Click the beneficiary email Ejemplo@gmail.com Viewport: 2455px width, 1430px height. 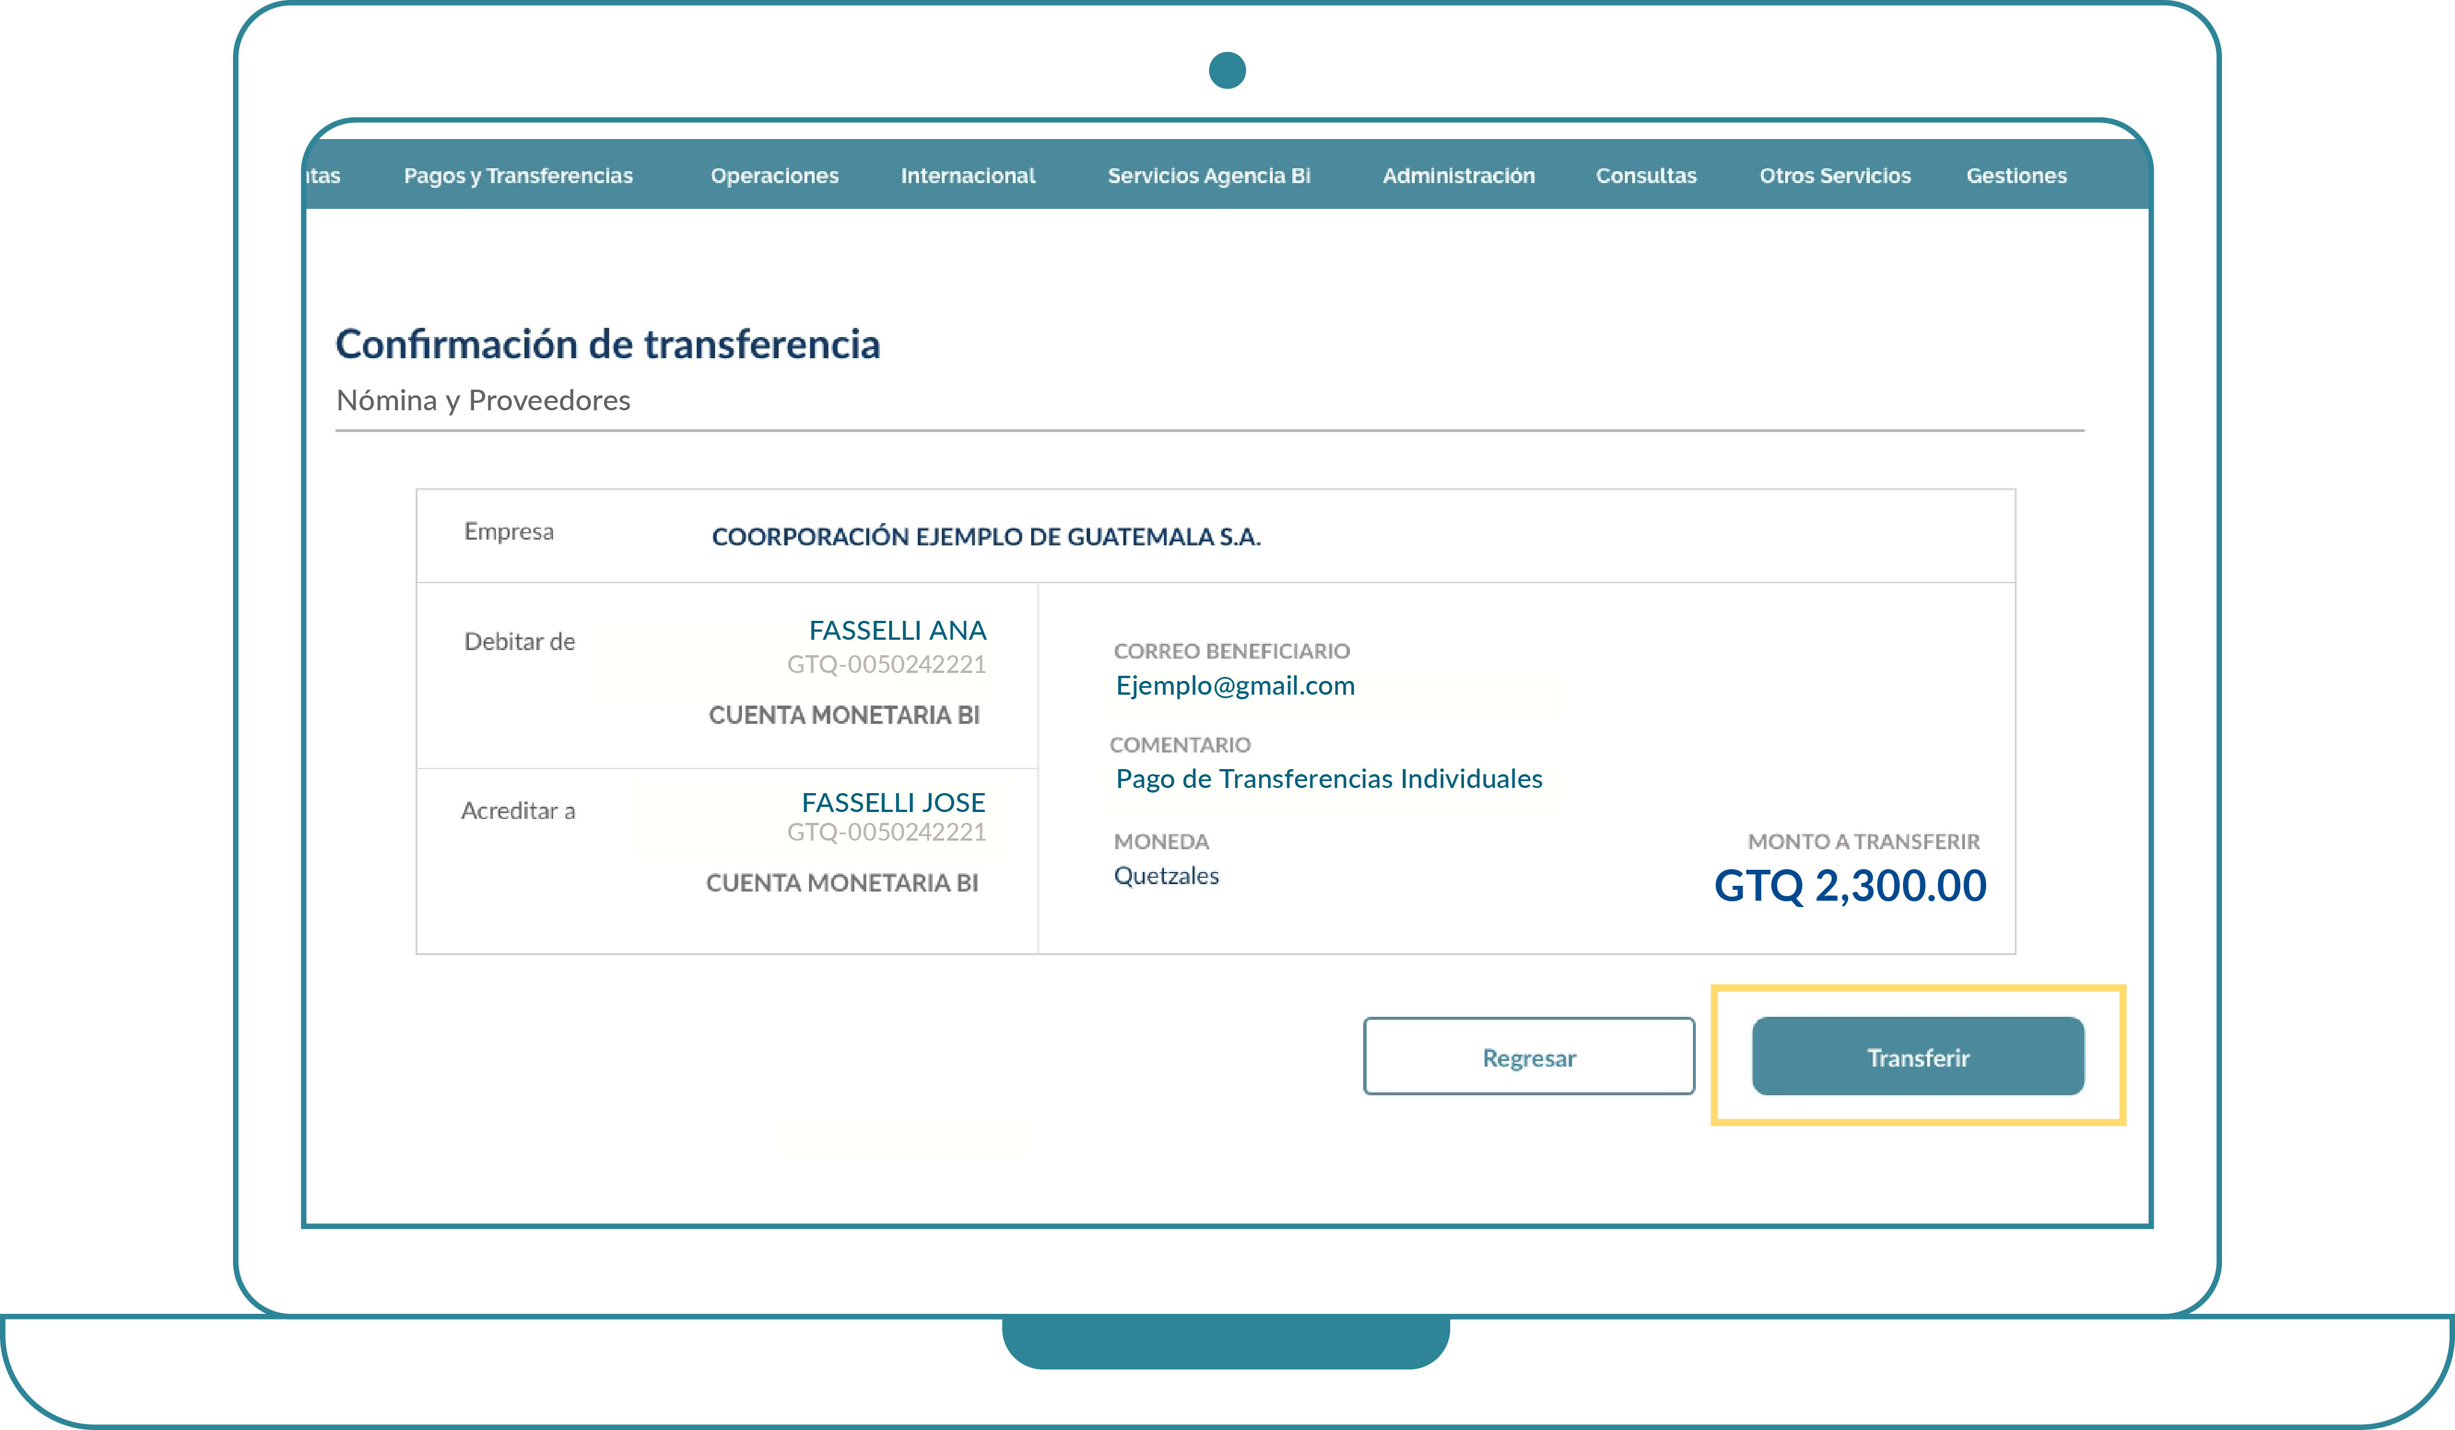(1234, 686)
